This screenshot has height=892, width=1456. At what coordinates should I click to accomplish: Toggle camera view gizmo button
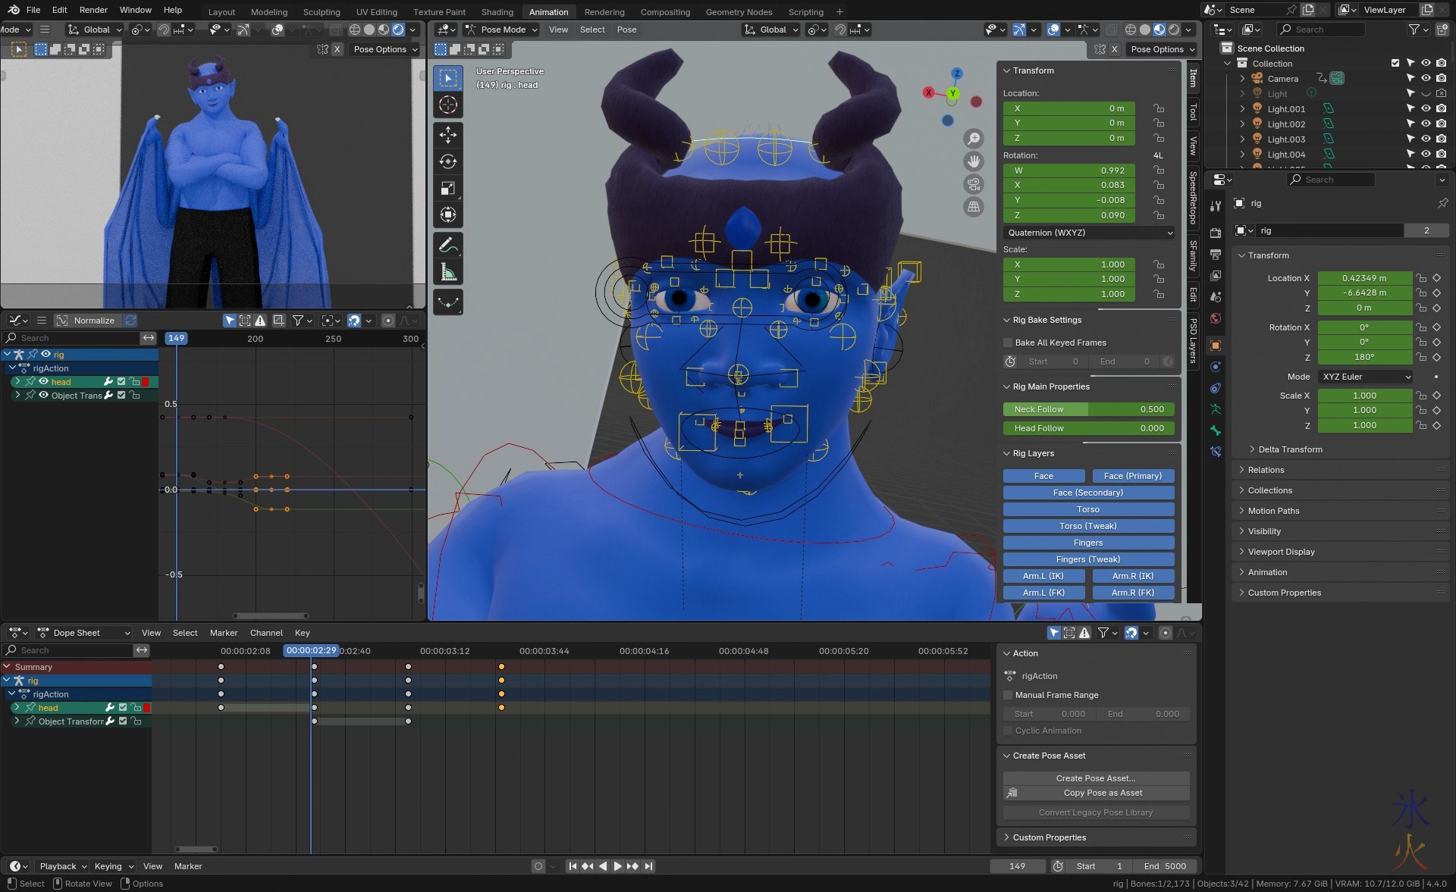tap(974, 184)
